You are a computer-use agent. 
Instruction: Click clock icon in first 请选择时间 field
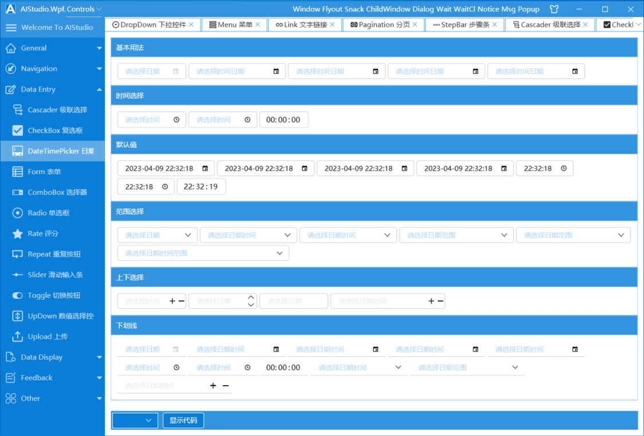[x=176, y=120]
